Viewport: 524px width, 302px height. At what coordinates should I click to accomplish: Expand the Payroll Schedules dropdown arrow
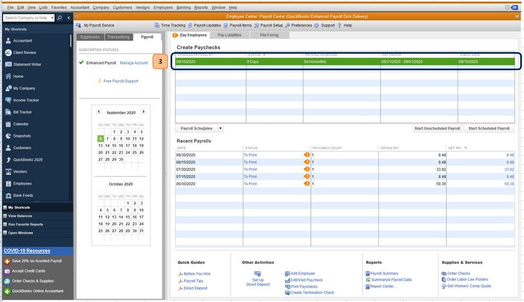pyautogui.click(x=221, y=129)
